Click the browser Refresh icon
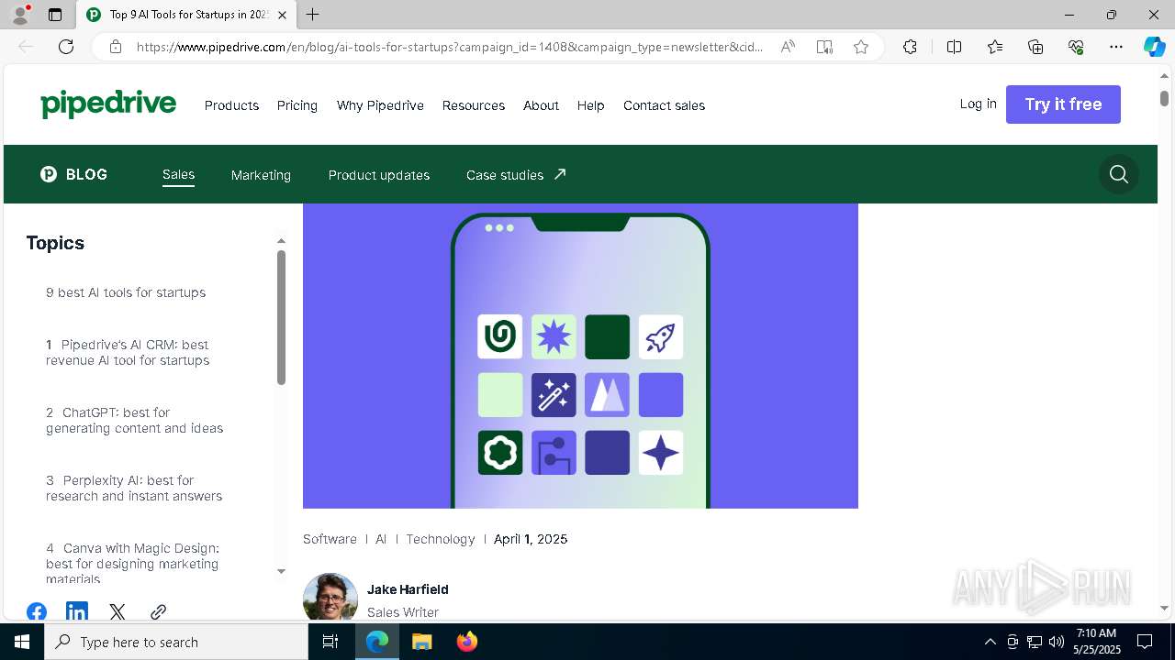1175x660 pixels. point(66,47)
